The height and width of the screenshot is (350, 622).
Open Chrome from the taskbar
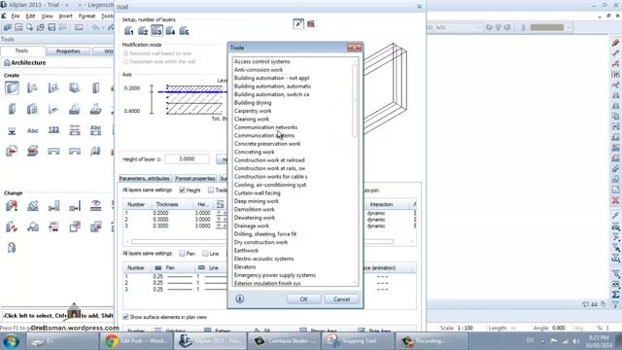point(136,341)
